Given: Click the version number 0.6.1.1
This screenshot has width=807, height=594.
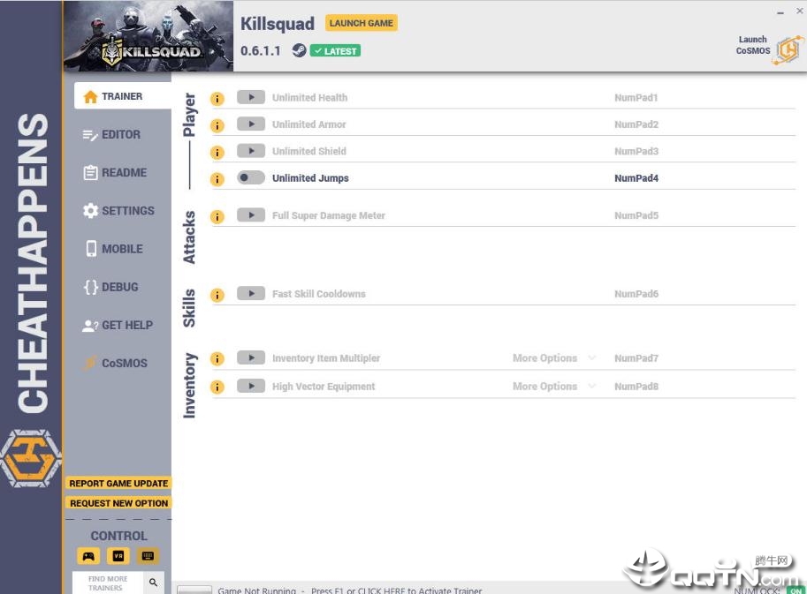Looking at the screenshot, I should [261, 51].
